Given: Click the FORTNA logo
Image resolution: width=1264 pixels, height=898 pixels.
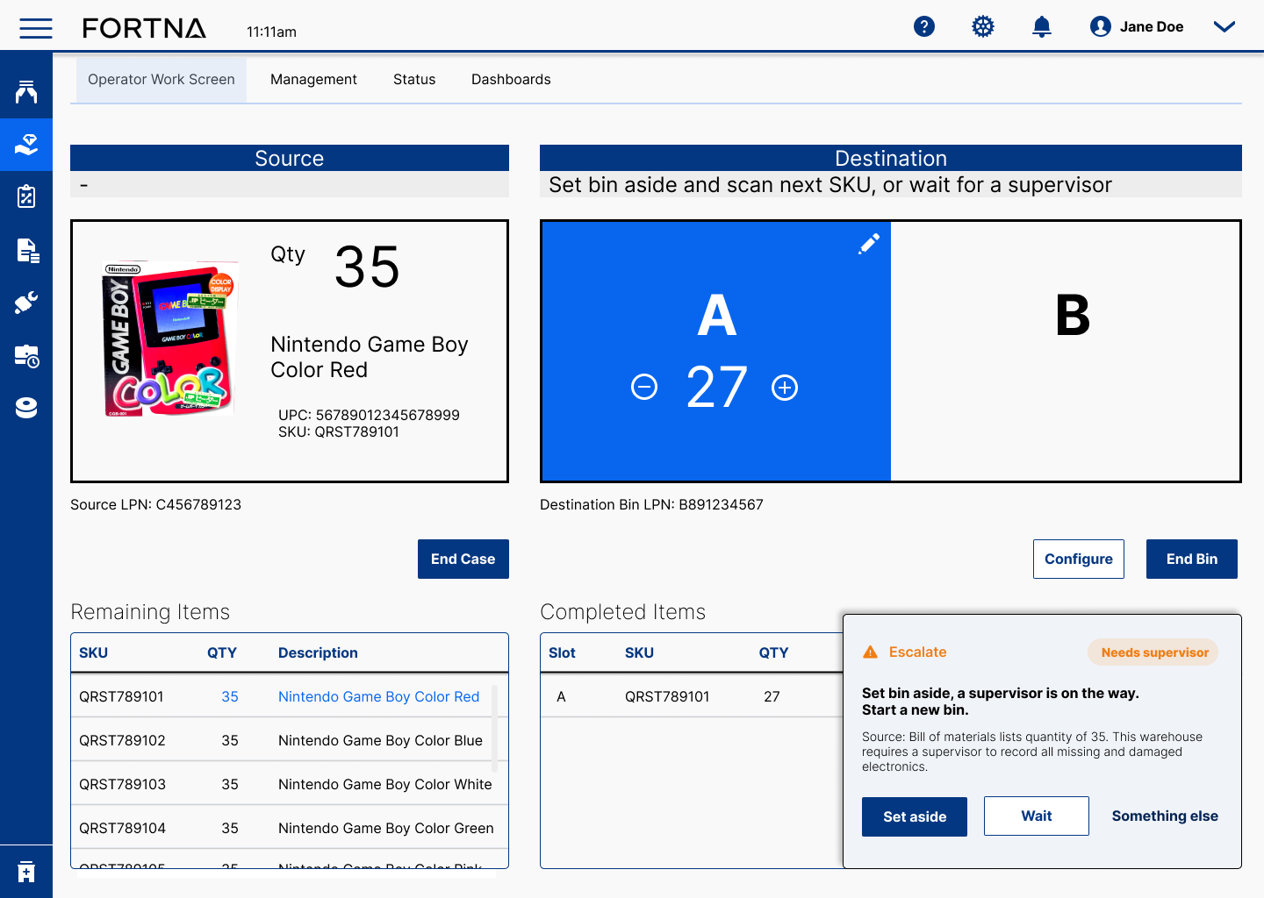Looking at the screenshot, I should point(144,28).
